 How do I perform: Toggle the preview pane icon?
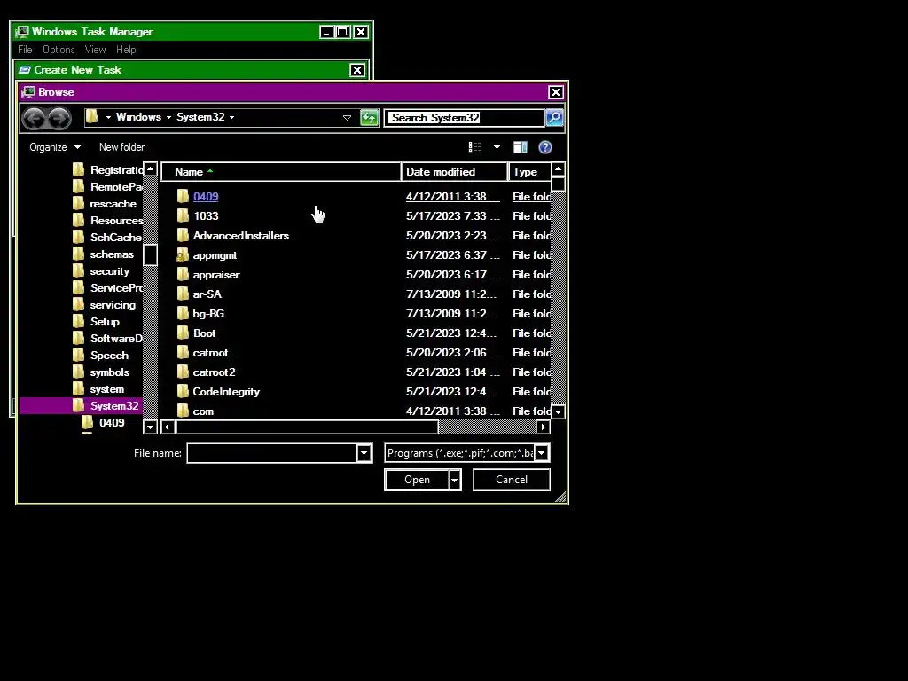click(x=520, y=147)
